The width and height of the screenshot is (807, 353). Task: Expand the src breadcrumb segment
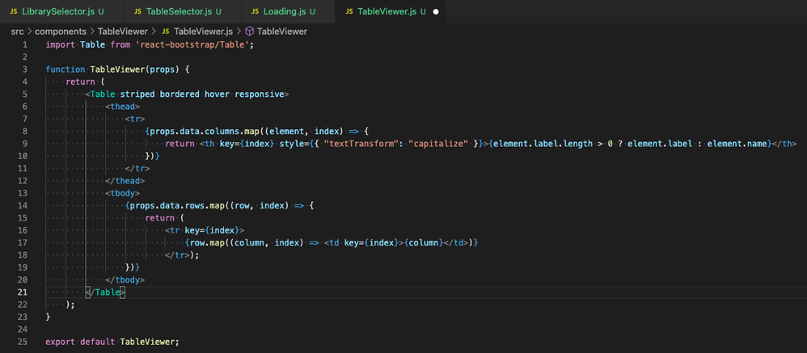click(x=17, y=32)
